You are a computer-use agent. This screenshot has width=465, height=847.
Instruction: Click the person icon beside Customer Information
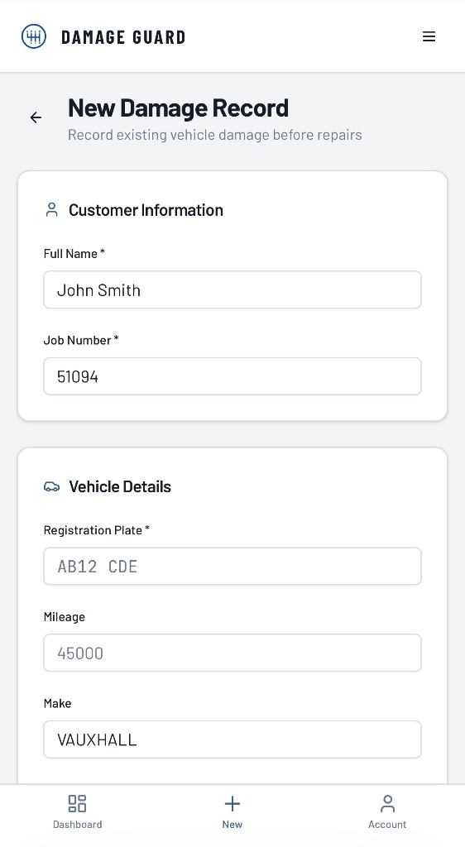point(52,209)
